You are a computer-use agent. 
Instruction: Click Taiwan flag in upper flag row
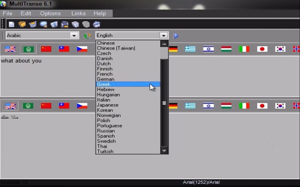coord(64,49)
